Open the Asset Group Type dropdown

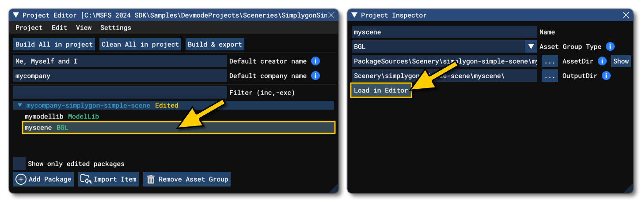(x=530, y=46)
